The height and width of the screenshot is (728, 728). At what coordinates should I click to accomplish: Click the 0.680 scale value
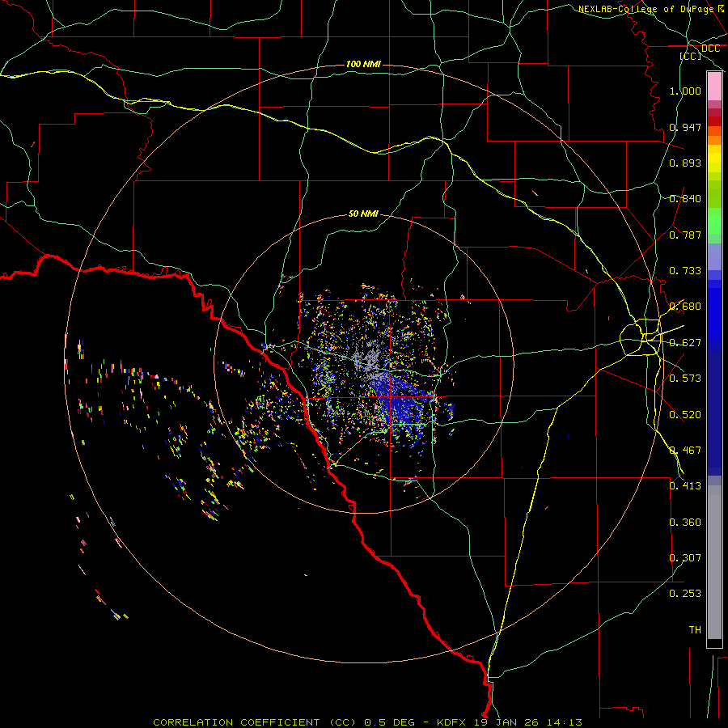(x=685, y=307)
